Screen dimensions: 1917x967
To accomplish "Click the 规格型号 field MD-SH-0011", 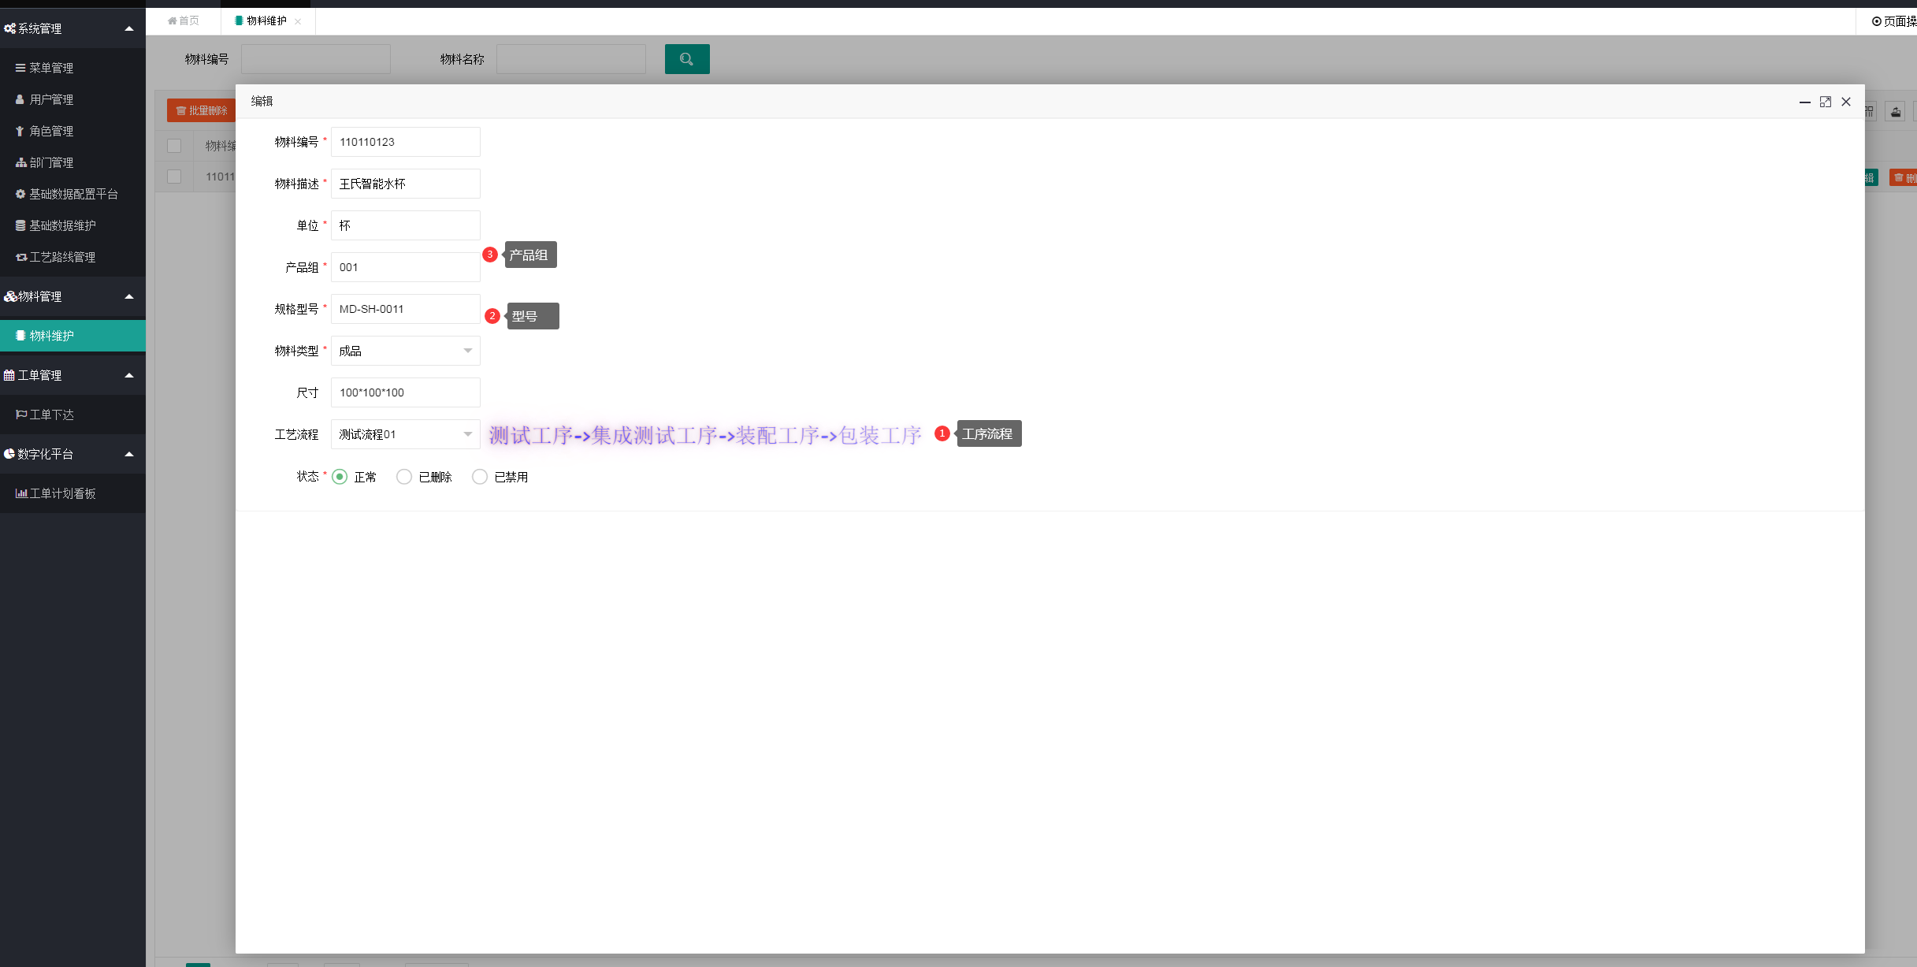I will (406, 309).
